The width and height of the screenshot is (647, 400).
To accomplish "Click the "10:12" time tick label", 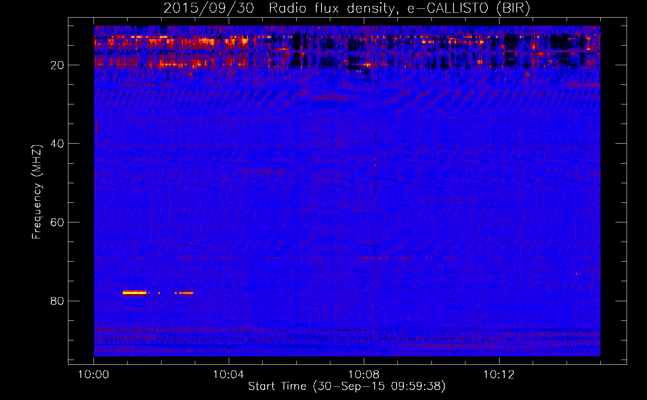I will point(499,375).
